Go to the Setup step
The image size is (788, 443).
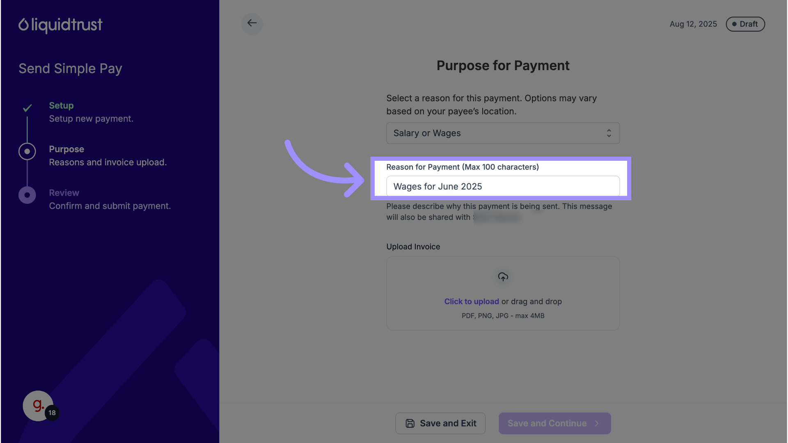(61, 106)
